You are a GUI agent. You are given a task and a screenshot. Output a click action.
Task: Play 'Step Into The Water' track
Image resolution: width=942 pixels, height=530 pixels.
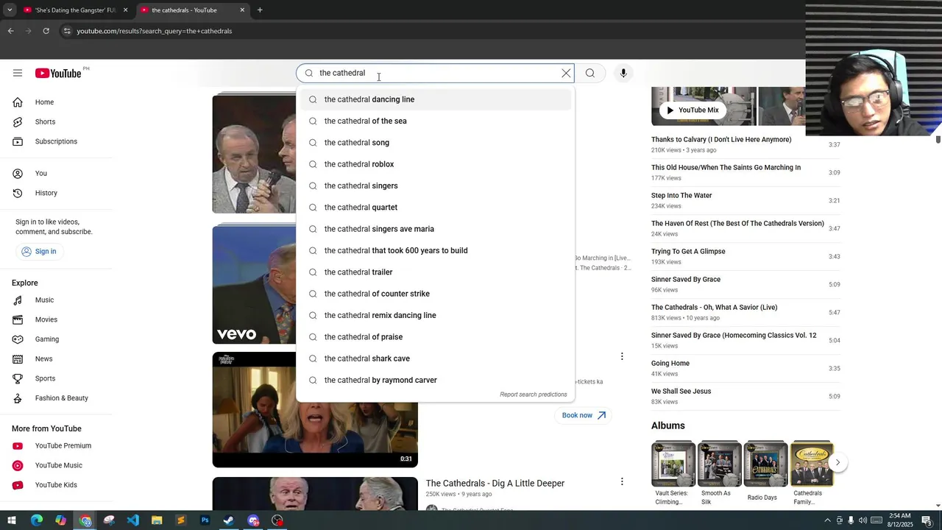(745, 200)
